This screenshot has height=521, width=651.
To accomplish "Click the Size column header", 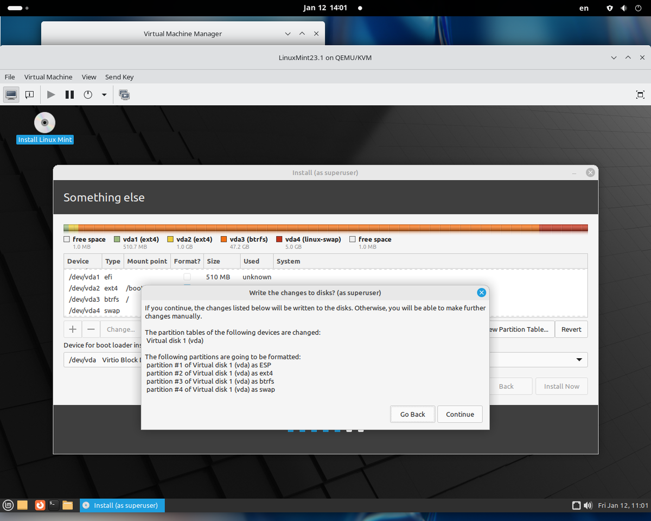I will click(222, 261).
